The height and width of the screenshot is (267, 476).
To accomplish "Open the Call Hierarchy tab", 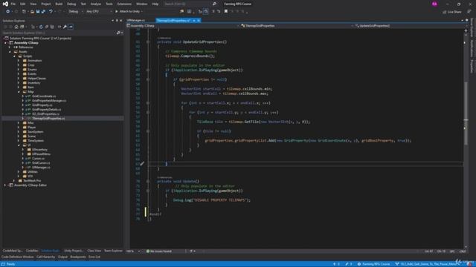I will click(45, 257).
